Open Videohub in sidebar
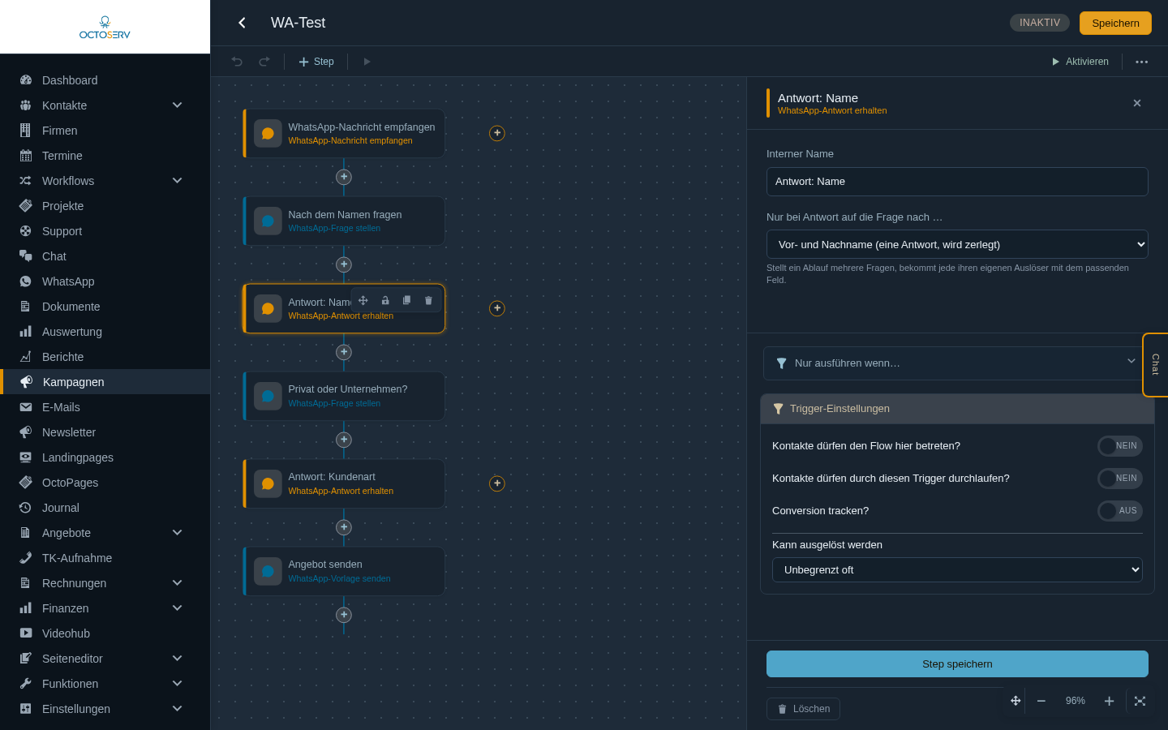 (x=105, y=633)
